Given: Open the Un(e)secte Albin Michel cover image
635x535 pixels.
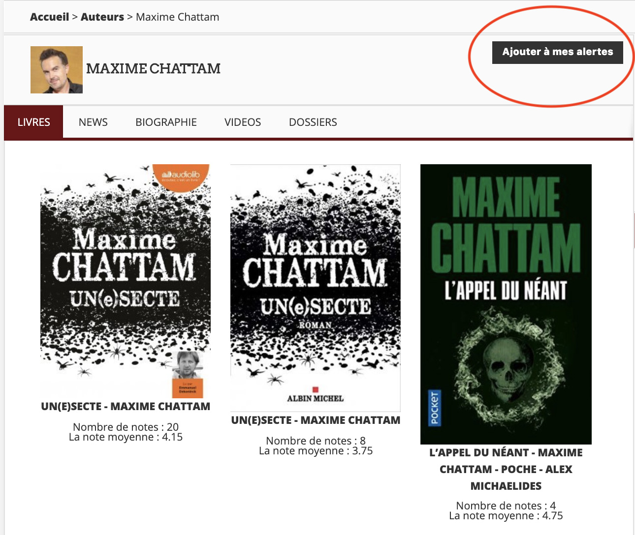Looking at the screenshot, I should 316,288.
